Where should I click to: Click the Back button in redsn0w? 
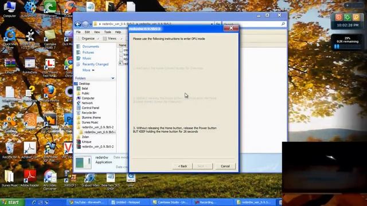pyautogui.click(x=182, y=166)
